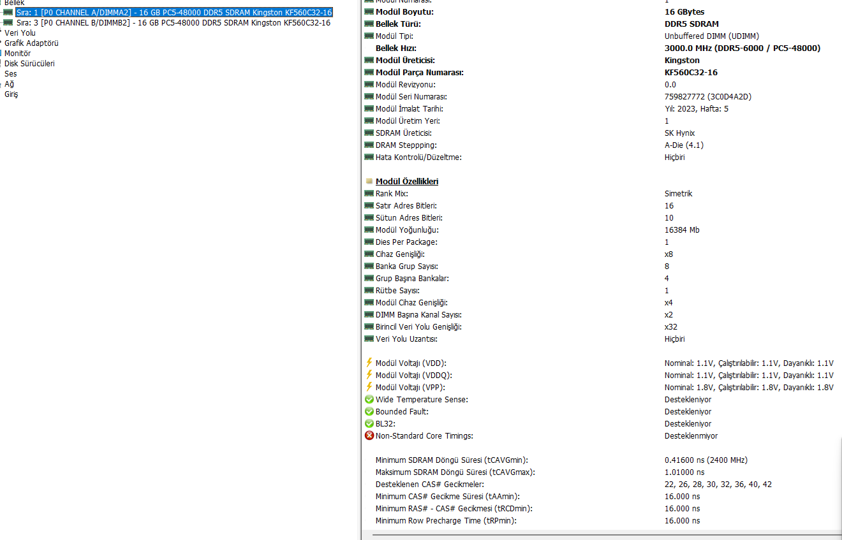
Task: Select memory module Sıra: 1 DIMMA2
Action: [x=174, y=13]
